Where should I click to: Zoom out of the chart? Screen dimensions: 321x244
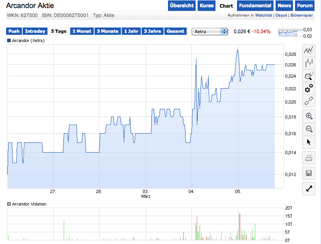pyautogui.click(x=309, y=129)
